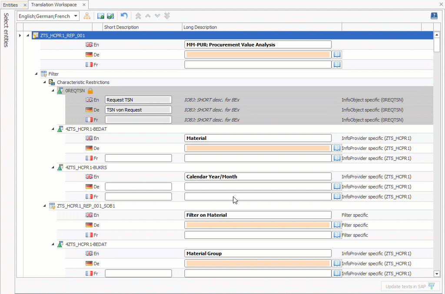445x294 pixels.
Task: Click the ZTS_HCPR1_REP_001_SOB1 filter icon
Action: 52,206
